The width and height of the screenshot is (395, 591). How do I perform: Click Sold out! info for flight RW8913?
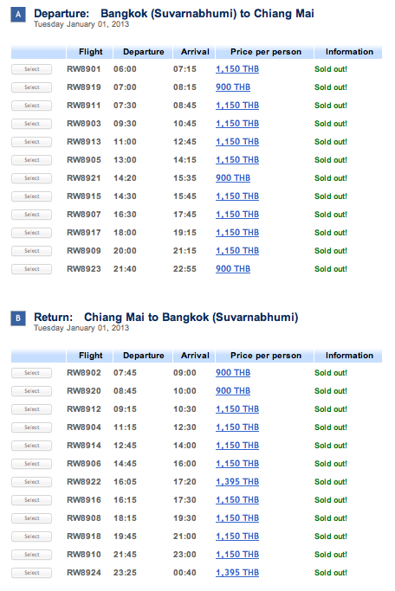(331, 142)
